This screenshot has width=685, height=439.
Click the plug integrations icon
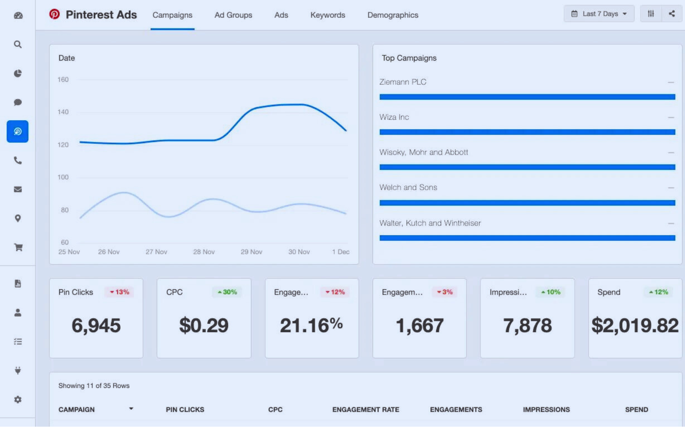coord(18,370)
